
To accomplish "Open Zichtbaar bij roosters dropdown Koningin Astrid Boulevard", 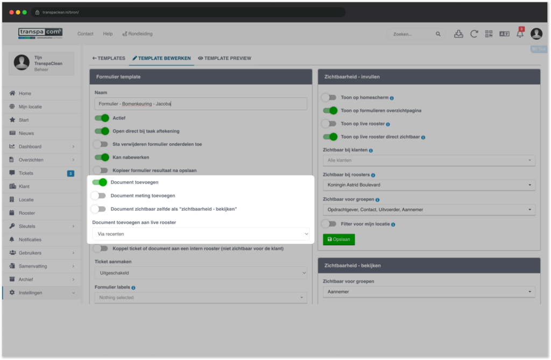I will click(429, 185).
